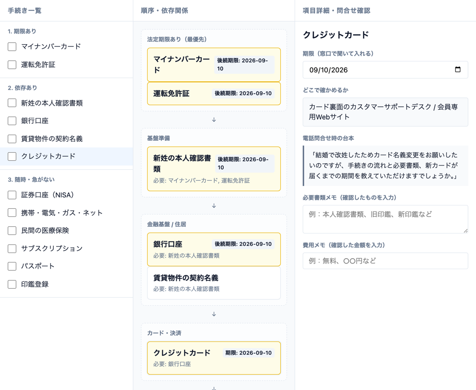This screenshot has height=390, width=476.
Task: Click the 法定期限あり（最優先） group heading
Action: tap(177, 39)
